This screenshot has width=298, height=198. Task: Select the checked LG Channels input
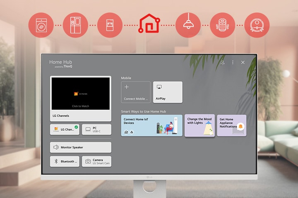click(65, 130)
